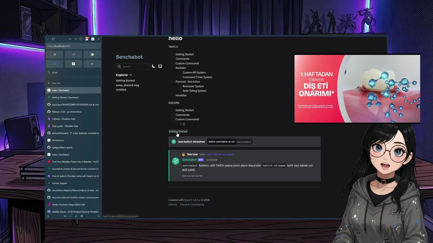This screenshot has height=243, width=433.
Task: Open the Google Gemini pinned shortcut
Action: coord(92,64)
